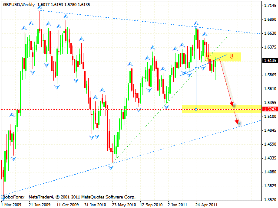Click the red price label 1.5242

coord(270,109)
